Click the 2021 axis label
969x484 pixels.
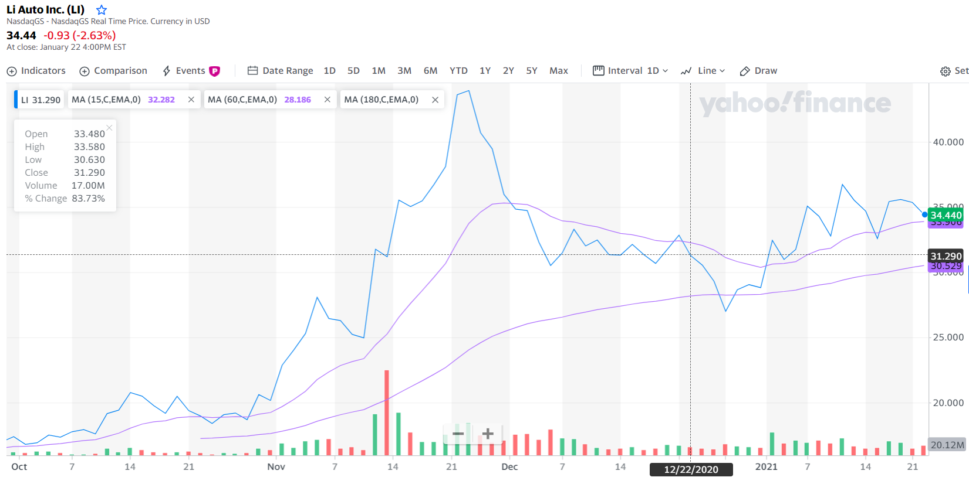coord(766,467)
